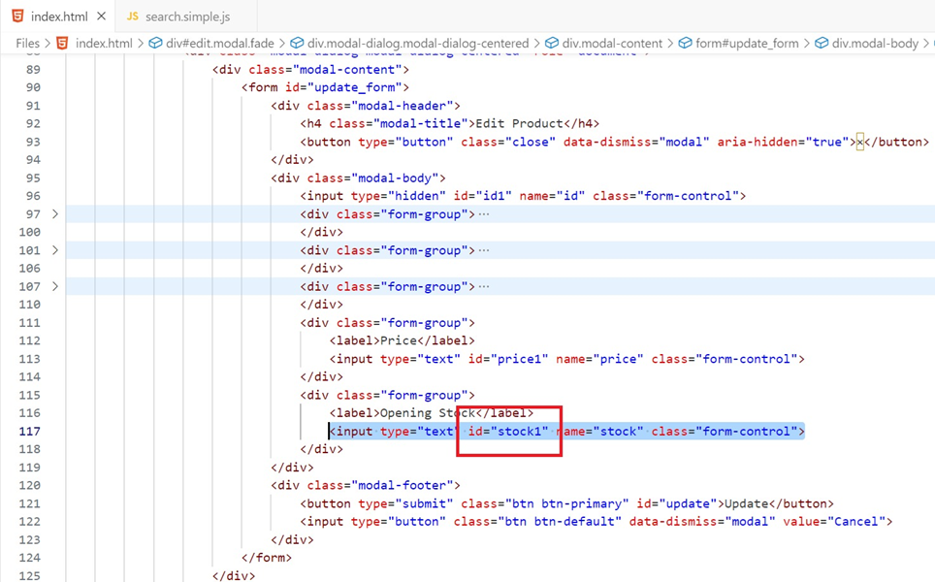The width and height of the screenshot is (935, 582).
Task: Click the "stock1" id value on line 117
Action: tap(519, 431)
